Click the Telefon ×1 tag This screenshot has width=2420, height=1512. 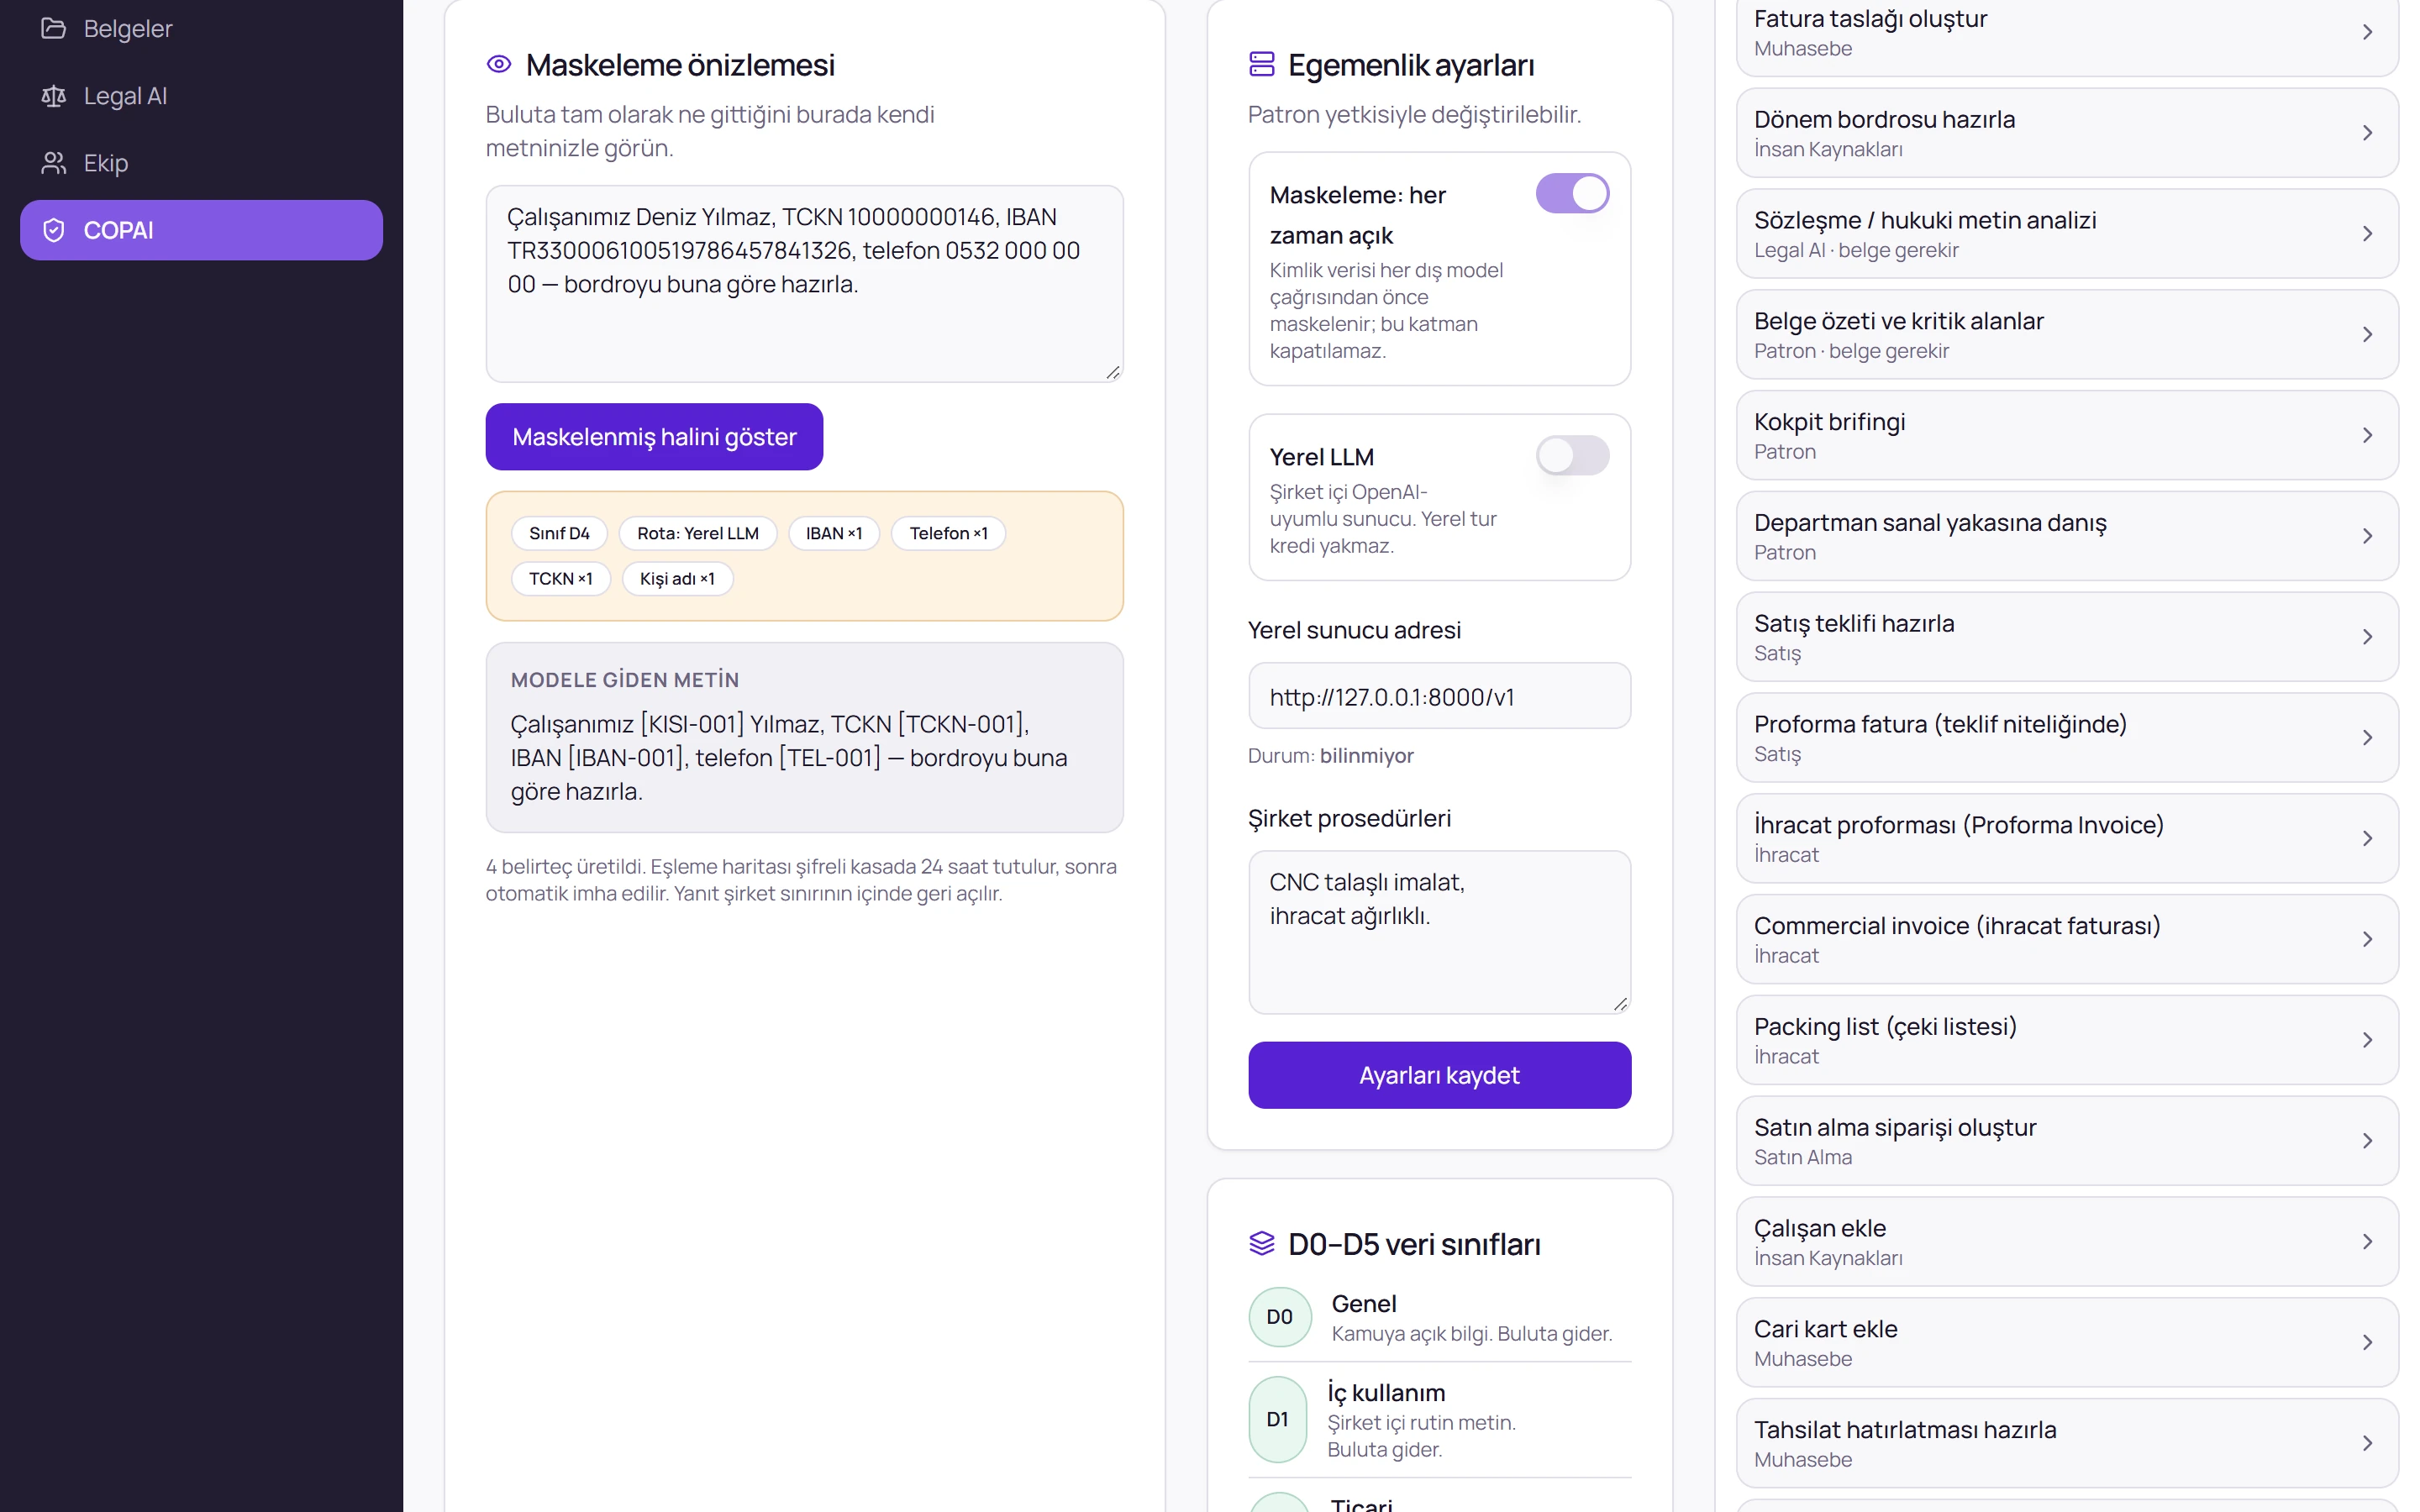(x=948, y=533)
